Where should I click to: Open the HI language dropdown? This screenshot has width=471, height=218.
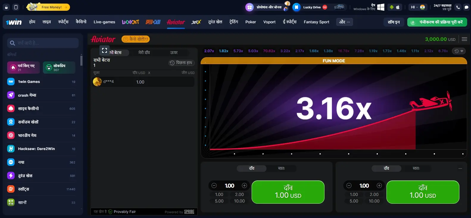(418, 7)
